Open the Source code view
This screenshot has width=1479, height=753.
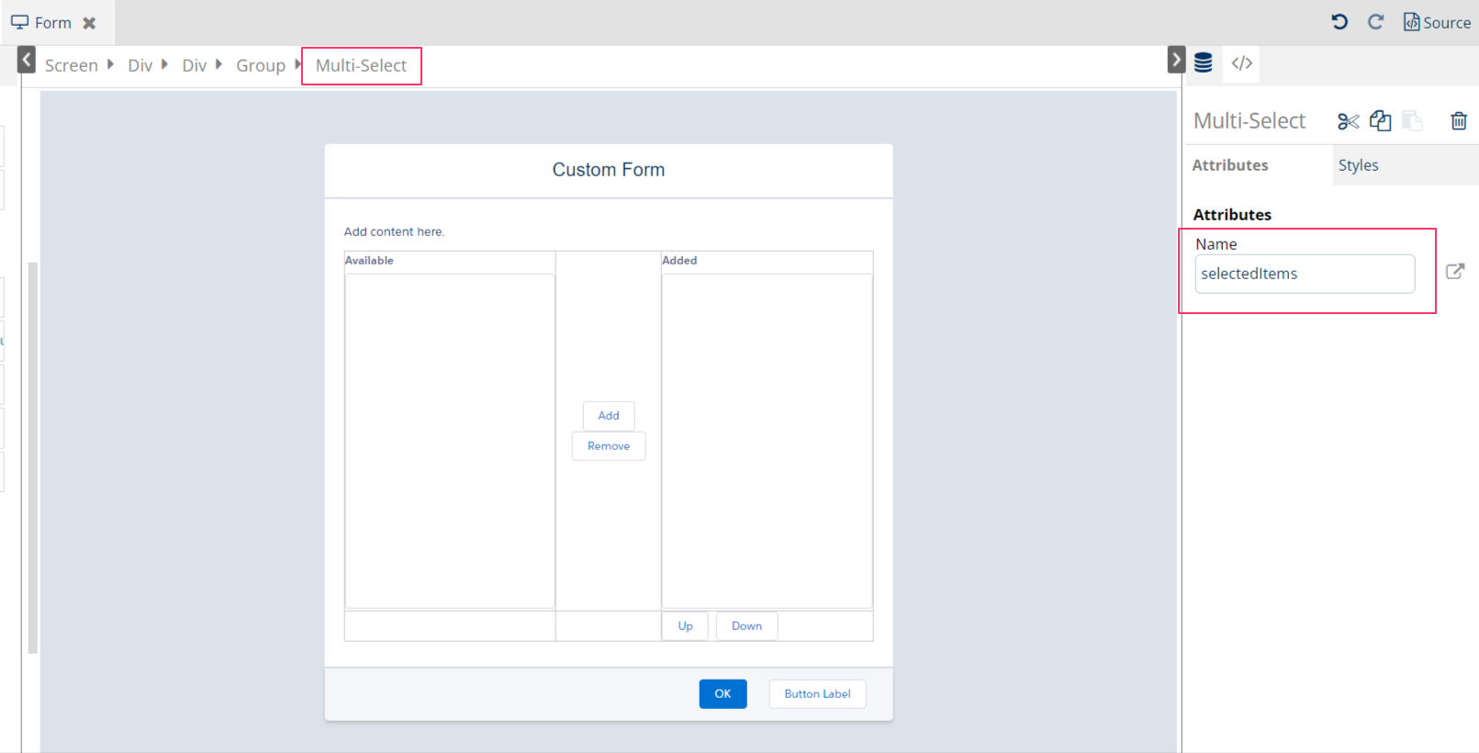(1437, 22)
